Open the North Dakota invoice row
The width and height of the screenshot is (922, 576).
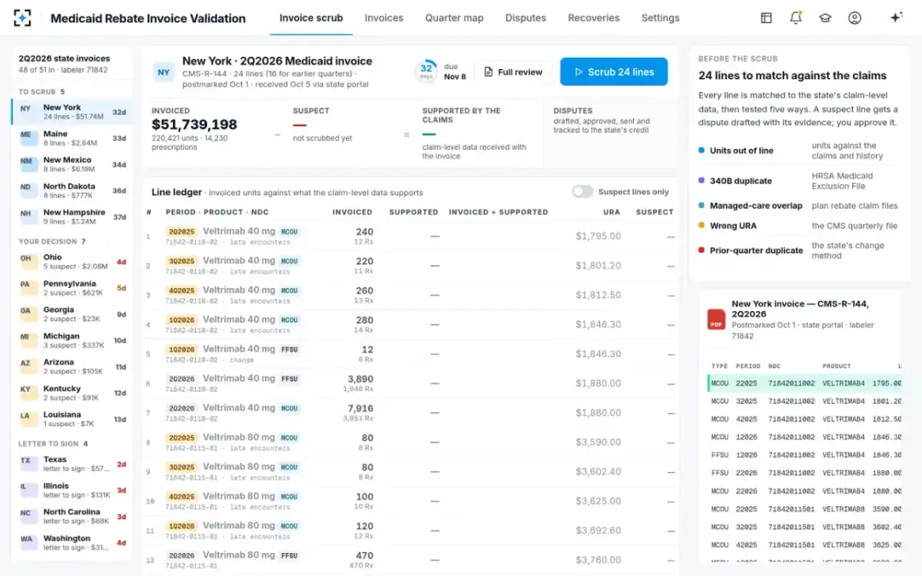tap(71, 190)
